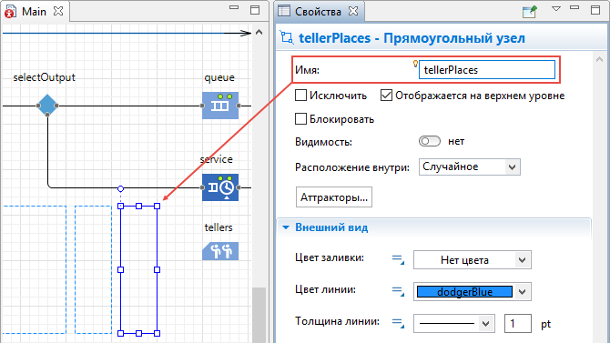Open the line style dropdown for Толщина линии
Screen dimensions: 610x343
click(x=454, y=324)
